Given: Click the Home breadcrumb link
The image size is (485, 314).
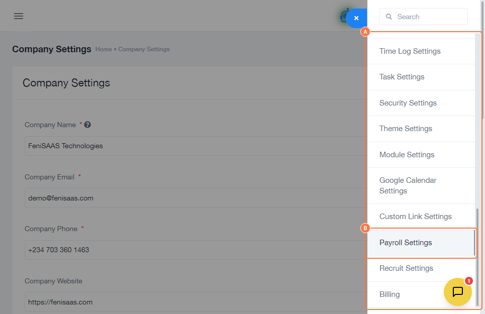Looking at the screenshot, I should 104,49.
